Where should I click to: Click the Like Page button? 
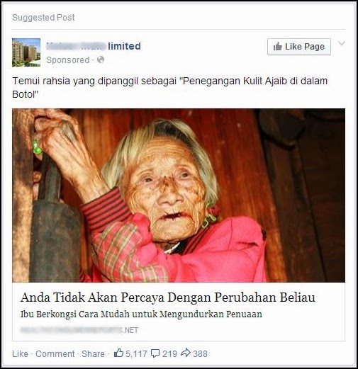pos(299,47)
